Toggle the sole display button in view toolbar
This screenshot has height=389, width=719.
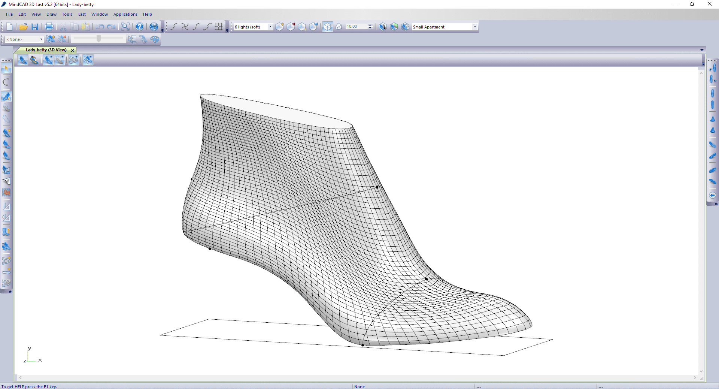click(x=60, y=60)
